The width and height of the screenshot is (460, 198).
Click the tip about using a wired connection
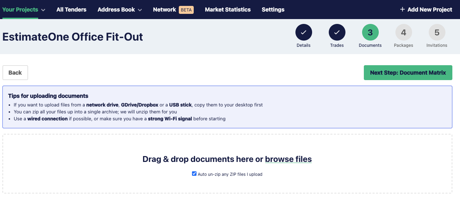[x=120, y=119]
